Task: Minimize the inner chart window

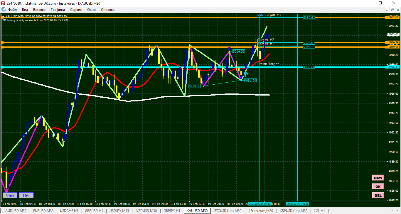Action: click(386, 10)
